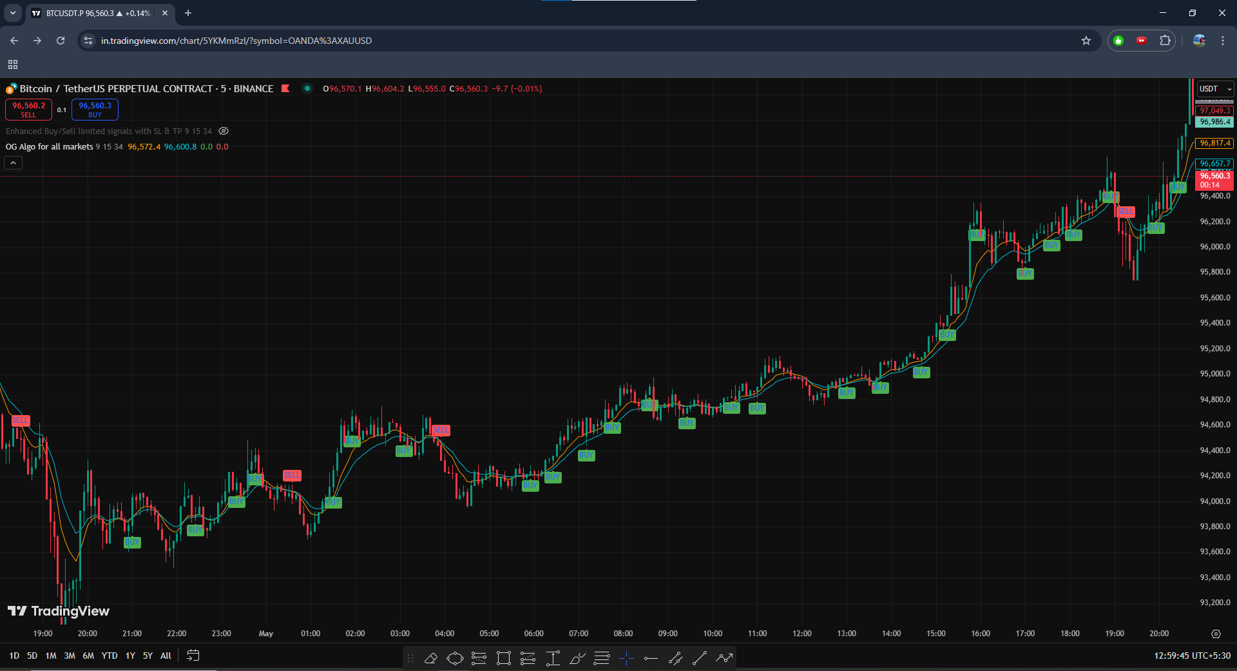The height and width of the screenshot is (671, 1237).
Task: Select the YTD time range
Action: [110, 656]
